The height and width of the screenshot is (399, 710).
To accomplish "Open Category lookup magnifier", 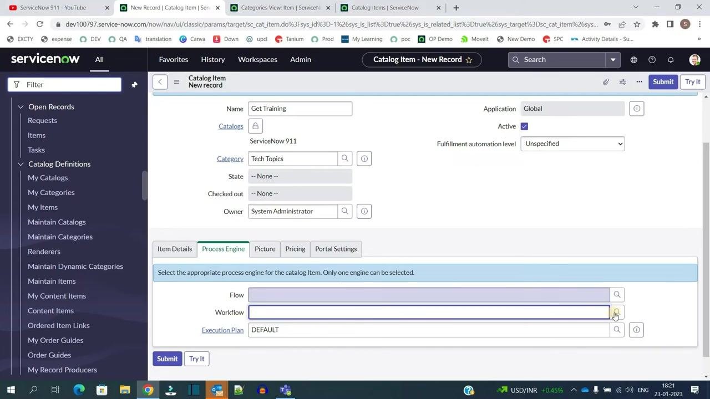I will (x=345, y=158).
